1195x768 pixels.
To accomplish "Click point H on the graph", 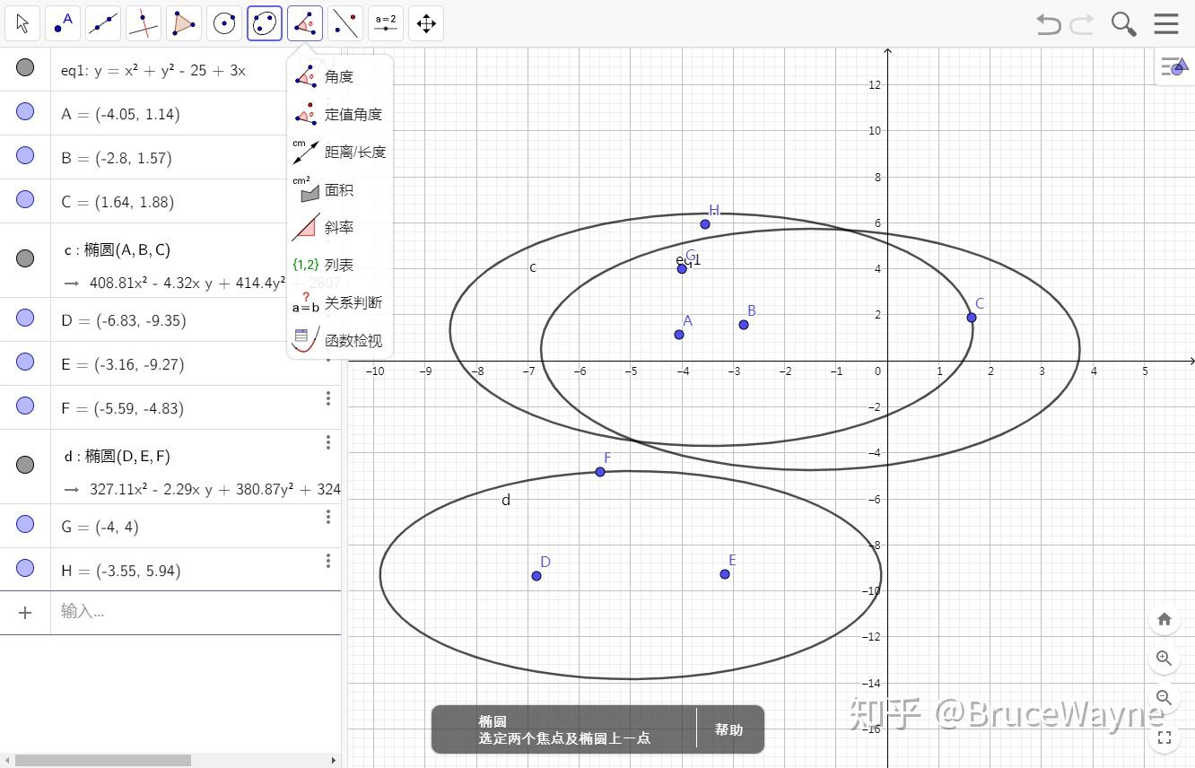I will pos(705,224).
